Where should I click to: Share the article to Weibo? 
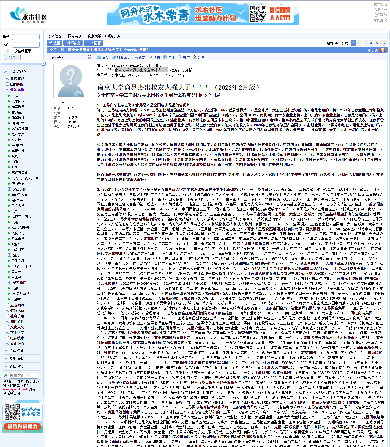(382, 50)
